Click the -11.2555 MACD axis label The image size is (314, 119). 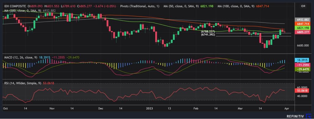click(x=302, y=65)
